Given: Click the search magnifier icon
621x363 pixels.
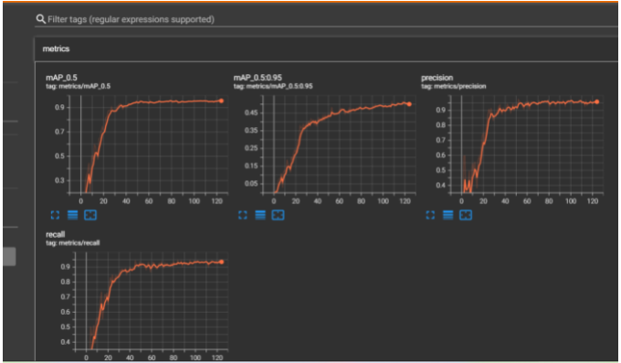Looking at the screenshot, I should 40,19.
